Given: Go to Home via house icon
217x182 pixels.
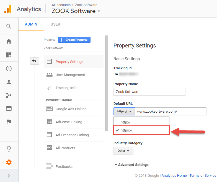Looking at the screenshot, I should pos(9,41).
